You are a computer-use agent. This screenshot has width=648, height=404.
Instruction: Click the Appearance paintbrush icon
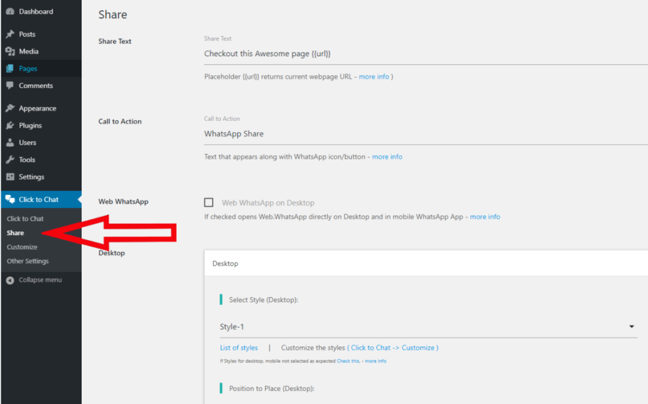pos(10,108)
